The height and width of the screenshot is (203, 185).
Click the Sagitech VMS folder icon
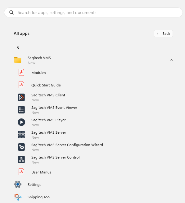pyautogui.click(x=18, y=60)
